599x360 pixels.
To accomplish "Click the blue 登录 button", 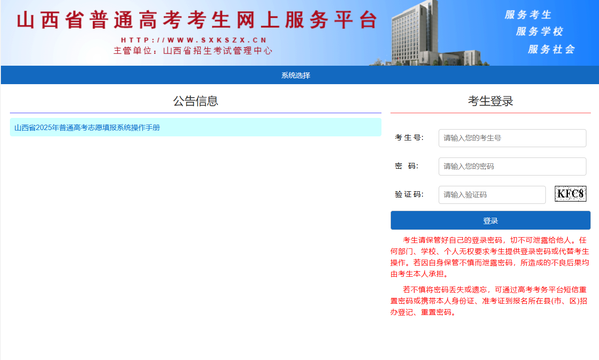I will tap(490, 220).
